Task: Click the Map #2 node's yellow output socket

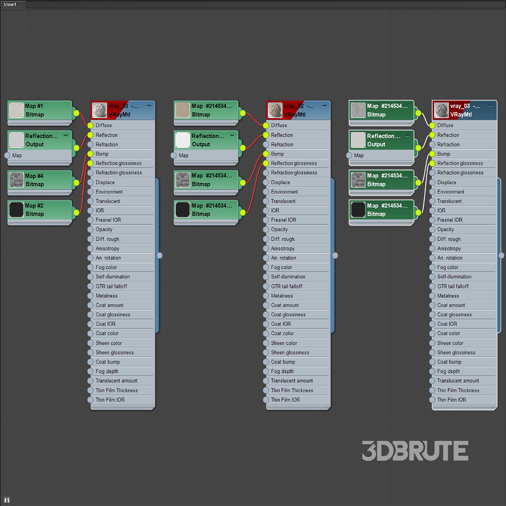Action: point(77,212)
